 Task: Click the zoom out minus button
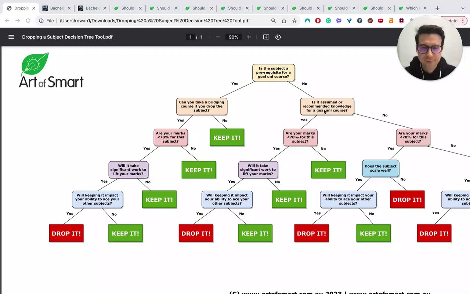[218, 37]
